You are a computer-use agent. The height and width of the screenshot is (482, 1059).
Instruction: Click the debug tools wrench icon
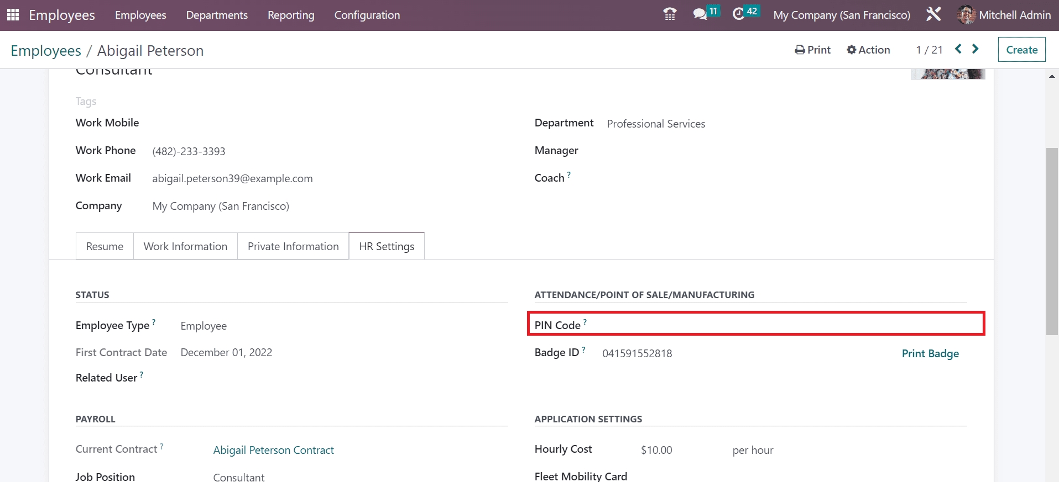[933, 14]
